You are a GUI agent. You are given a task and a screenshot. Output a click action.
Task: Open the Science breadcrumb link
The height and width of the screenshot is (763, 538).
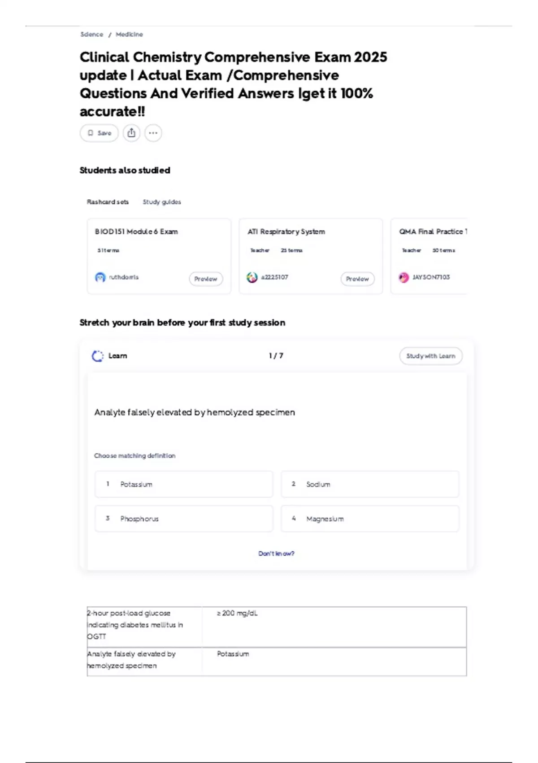pos(91,34)
